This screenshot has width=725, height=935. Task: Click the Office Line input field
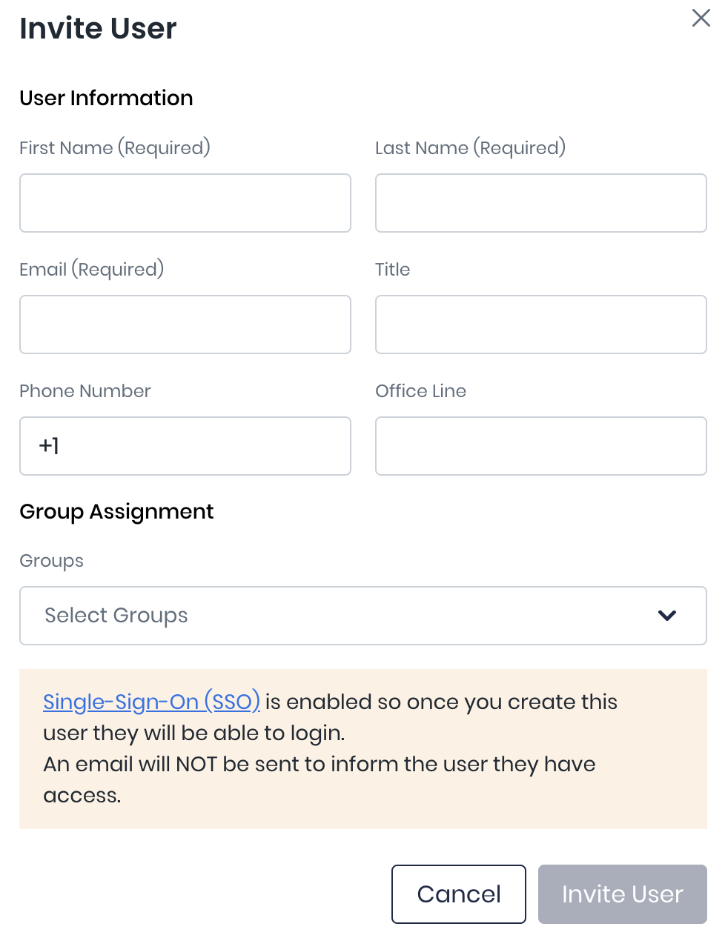(x=541, y=446)
